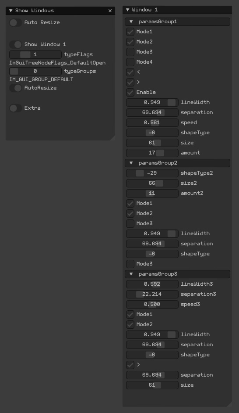Screen dimensions: 239x413
Task: Toggle the Extra switch
Action: pos(15,108)
